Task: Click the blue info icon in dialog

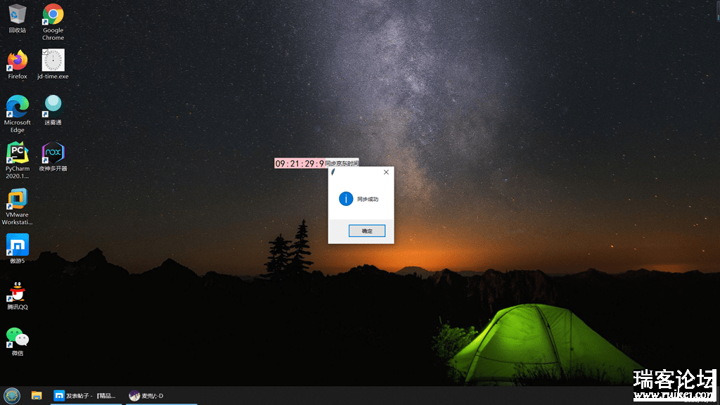Action: pos(346,199)
